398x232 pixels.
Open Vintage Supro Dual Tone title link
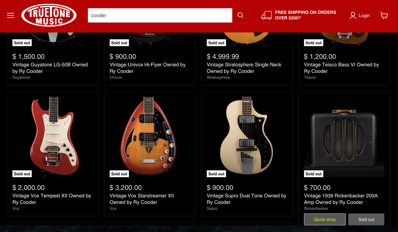tap(247, 199)
